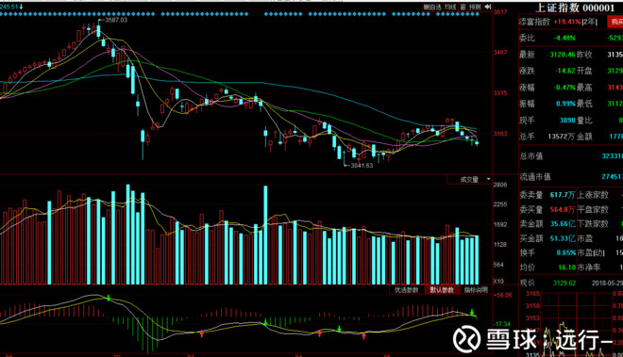The height and width of the screenshot is (357, 623).
Task: Click the red 购买 button
Action: (615, 22)
